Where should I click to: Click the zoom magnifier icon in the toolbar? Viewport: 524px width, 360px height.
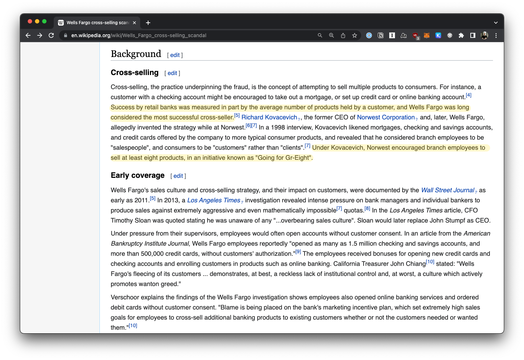(331, 35)
